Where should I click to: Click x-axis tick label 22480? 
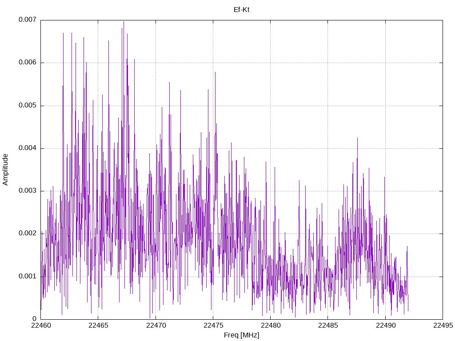(271, 325)
